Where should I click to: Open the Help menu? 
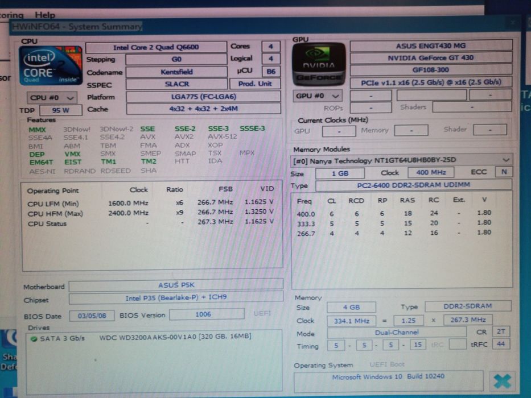point(45,15)
